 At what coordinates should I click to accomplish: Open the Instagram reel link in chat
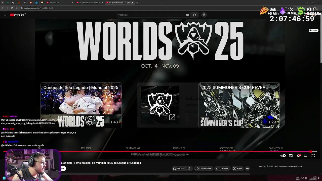tap(34, 122)
